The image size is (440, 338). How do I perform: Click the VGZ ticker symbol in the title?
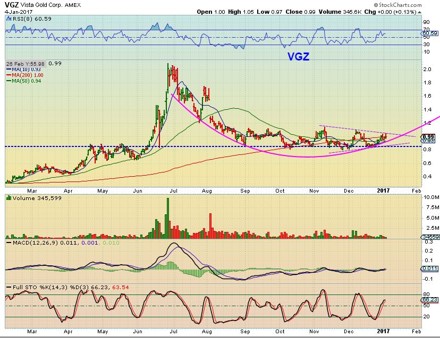click(12, 5)
